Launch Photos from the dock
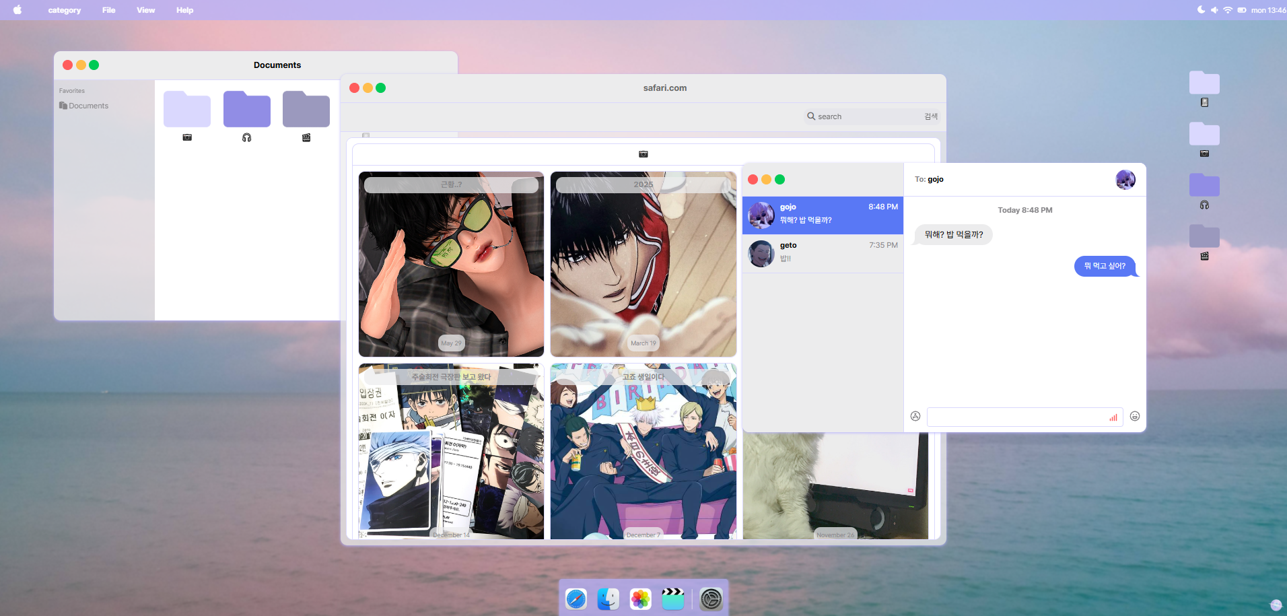The image size is (1287, 616). tap(641, 598)
